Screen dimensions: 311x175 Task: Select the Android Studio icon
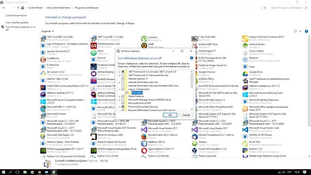245,45
